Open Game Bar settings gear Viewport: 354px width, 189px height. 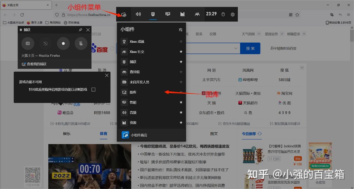pos(233,14)
